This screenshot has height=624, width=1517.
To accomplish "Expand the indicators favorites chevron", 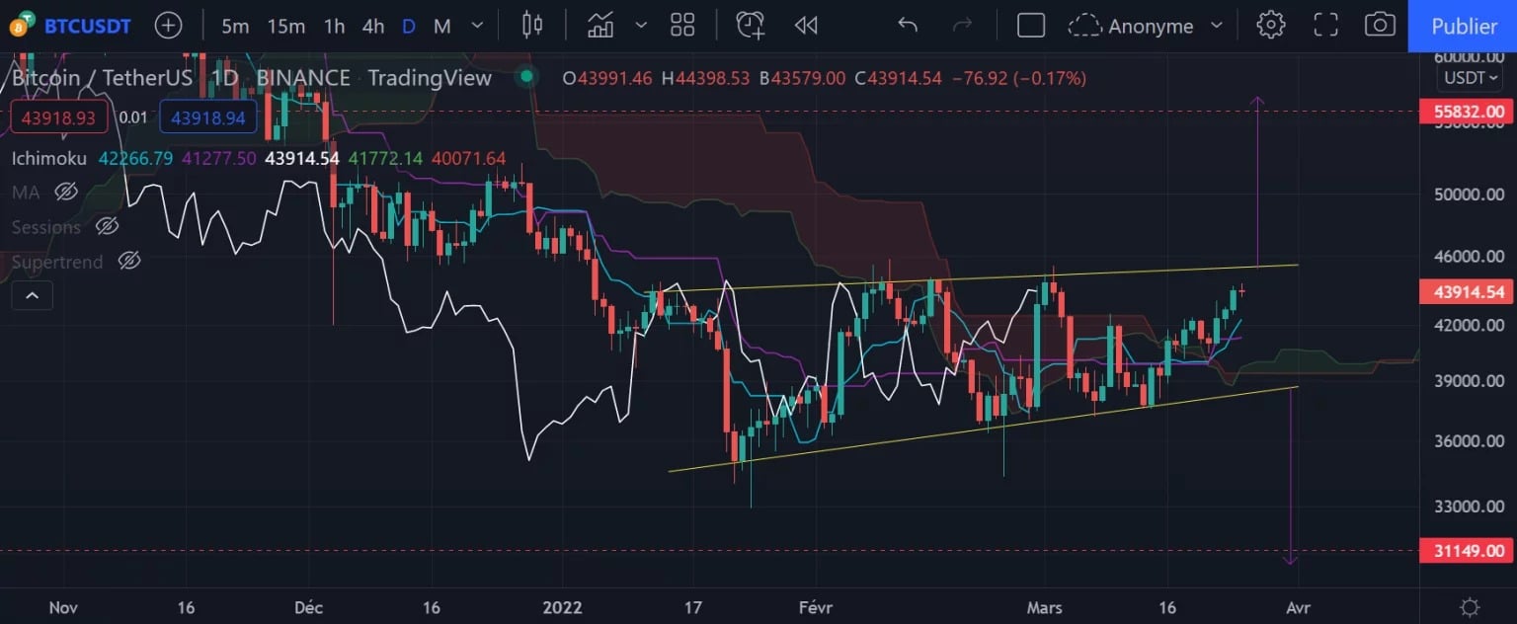I will pos(641,26).
